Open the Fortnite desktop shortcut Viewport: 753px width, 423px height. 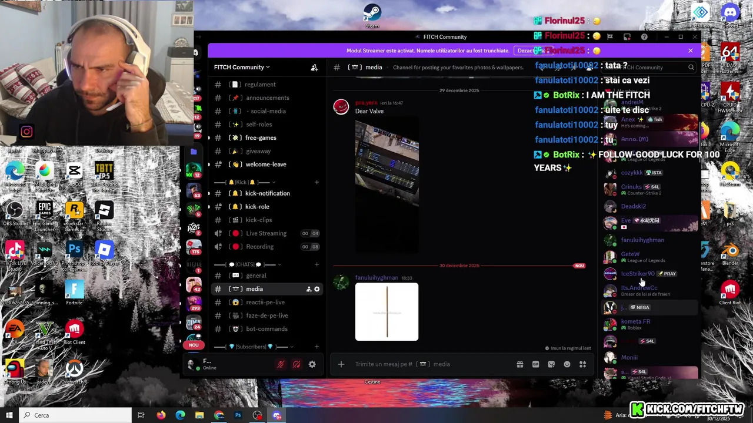coord(74,293)
